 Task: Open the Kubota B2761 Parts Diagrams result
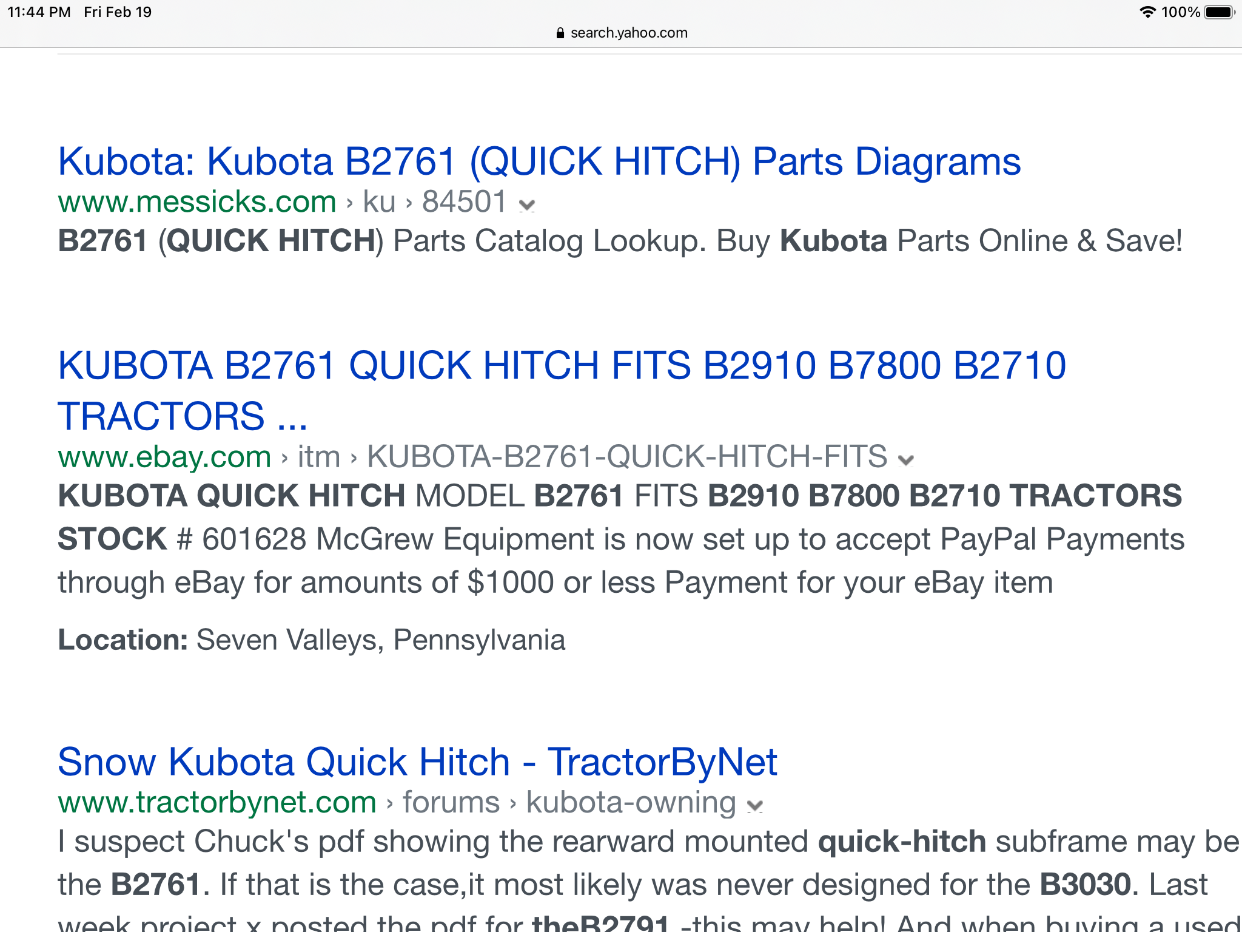(x=539, y=162)
